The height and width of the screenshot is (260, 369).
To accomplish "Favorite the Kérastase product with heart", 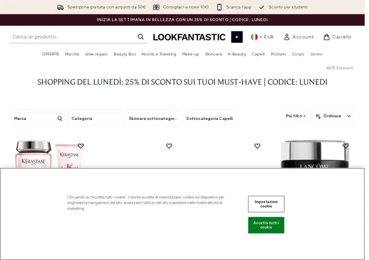I will coord(81,146).
